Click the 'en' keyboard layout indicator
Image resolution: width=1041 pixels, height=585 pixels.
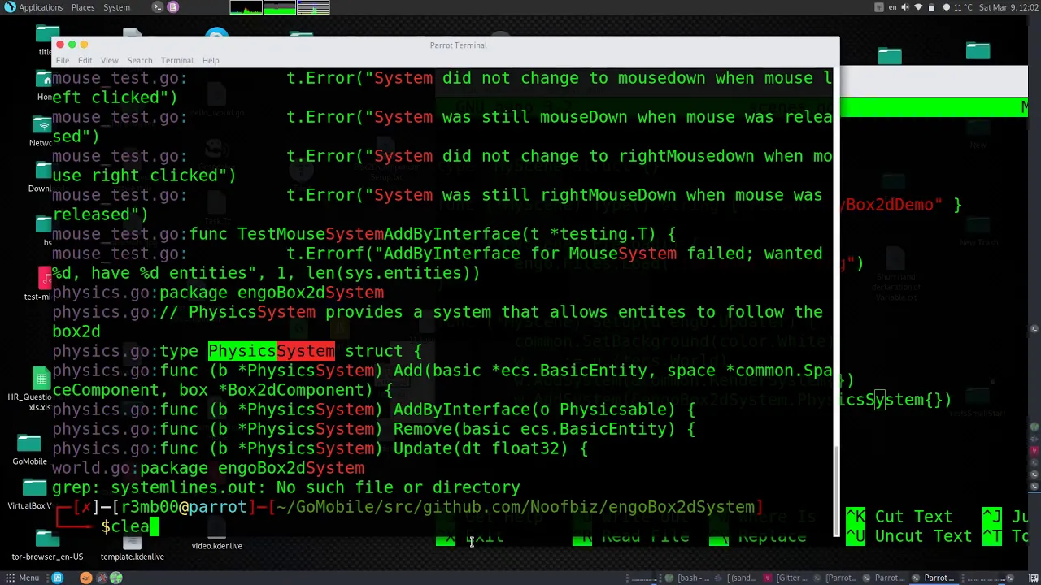tap(893, 7)
